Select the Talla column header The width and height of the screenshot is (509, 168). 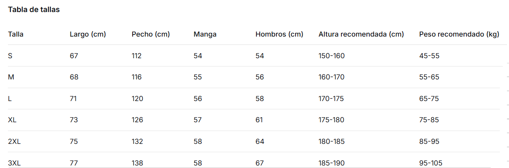point(16,34)
